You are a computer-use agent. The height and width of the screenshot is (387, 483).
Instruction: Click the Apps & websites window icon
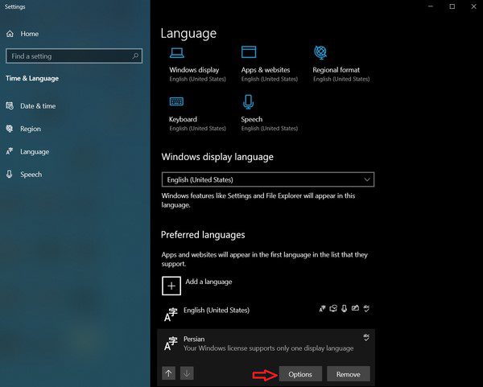point(249,52)
